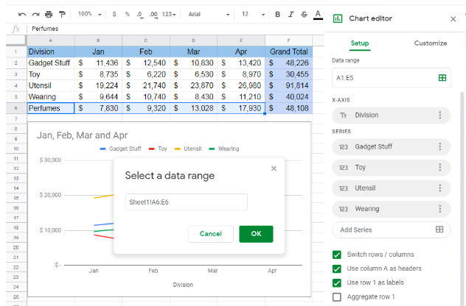Screen dimensions: 466x306
Task: Decrease decimal places button
Action: [x=139, y=15]
